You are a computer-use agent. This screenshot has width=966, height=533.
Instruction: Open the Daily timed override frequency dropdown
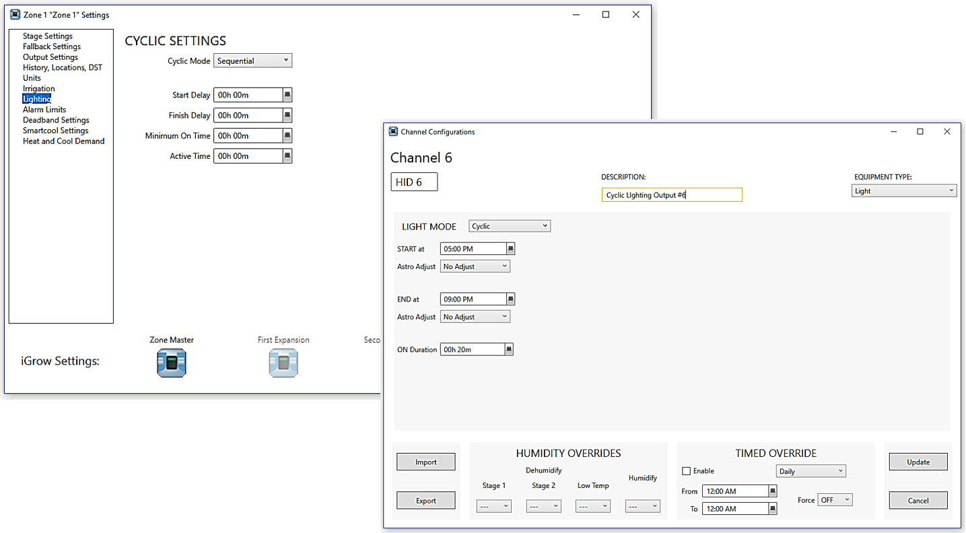811,471
